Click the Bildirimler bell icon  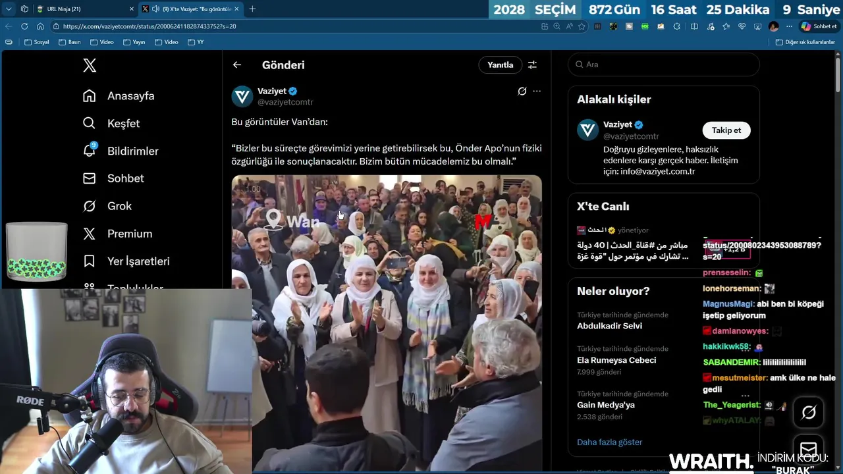pos(90,151)
